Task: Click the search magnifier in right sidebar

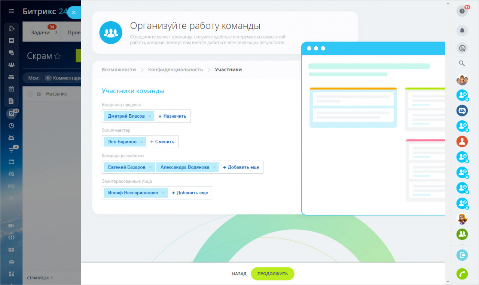Action: click(462, 63)
